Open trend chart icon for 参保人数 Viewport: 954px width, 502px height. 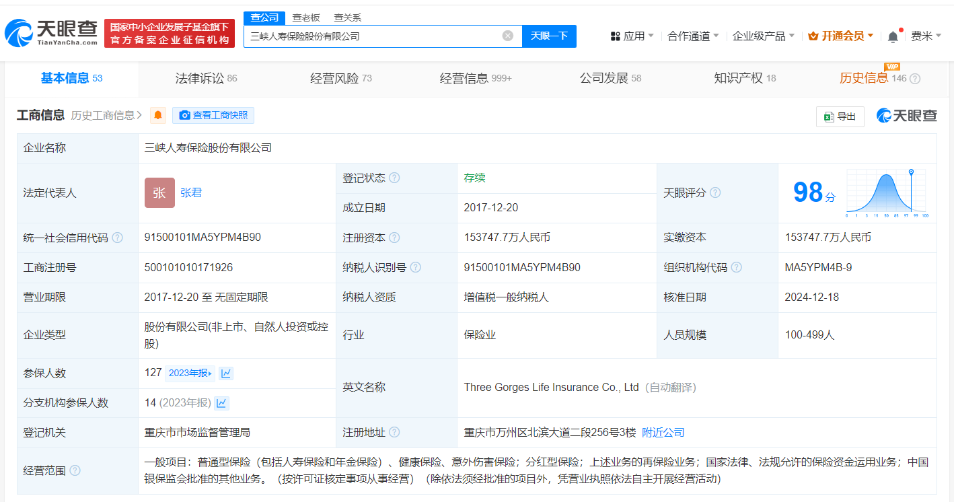226,373
